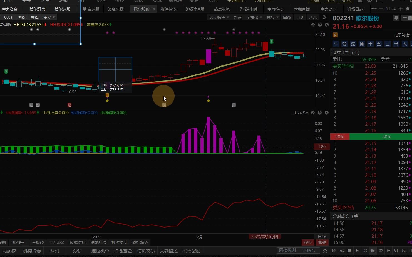Open 主力状态 panel settings gear
The image size is (412, 257).
(313, 113)
